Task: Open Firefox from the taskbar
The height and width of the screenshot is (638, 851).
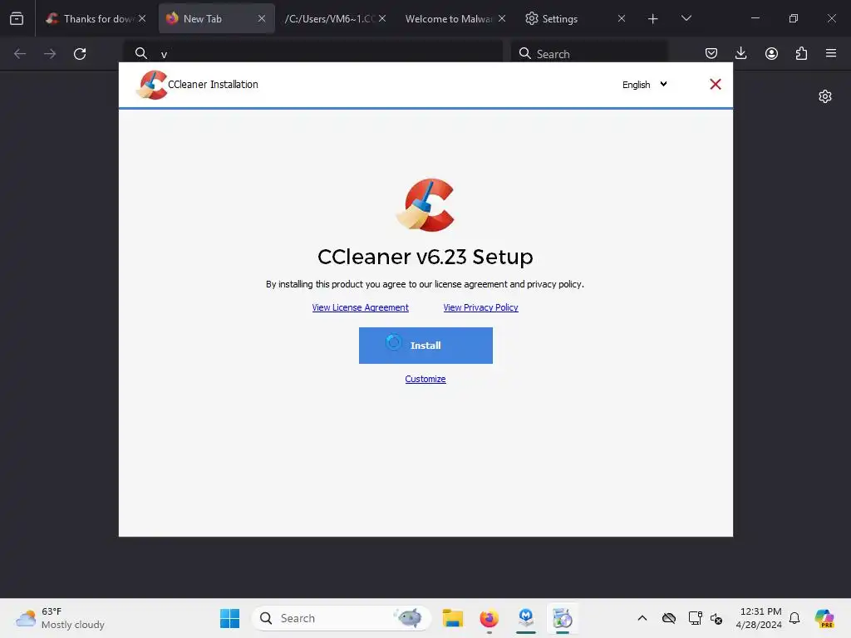Action: tap(489, 618)
